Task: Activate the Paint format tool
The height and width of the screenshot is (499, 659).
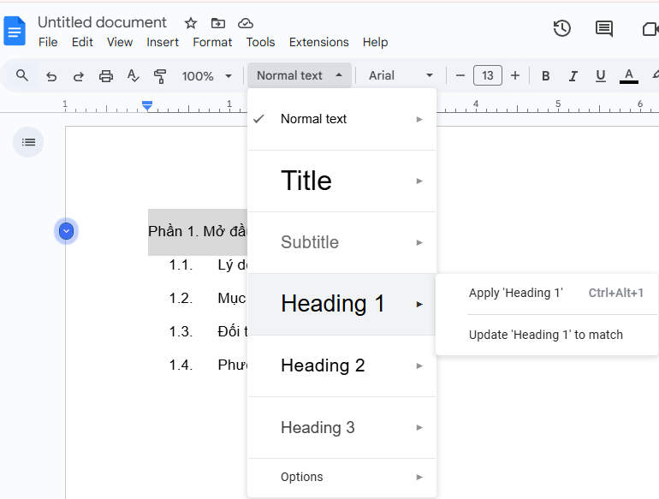Action: (x=160, y=76)
